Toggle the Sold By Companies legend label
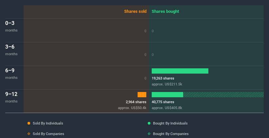The image size is (269, 138). click(48, 134)
